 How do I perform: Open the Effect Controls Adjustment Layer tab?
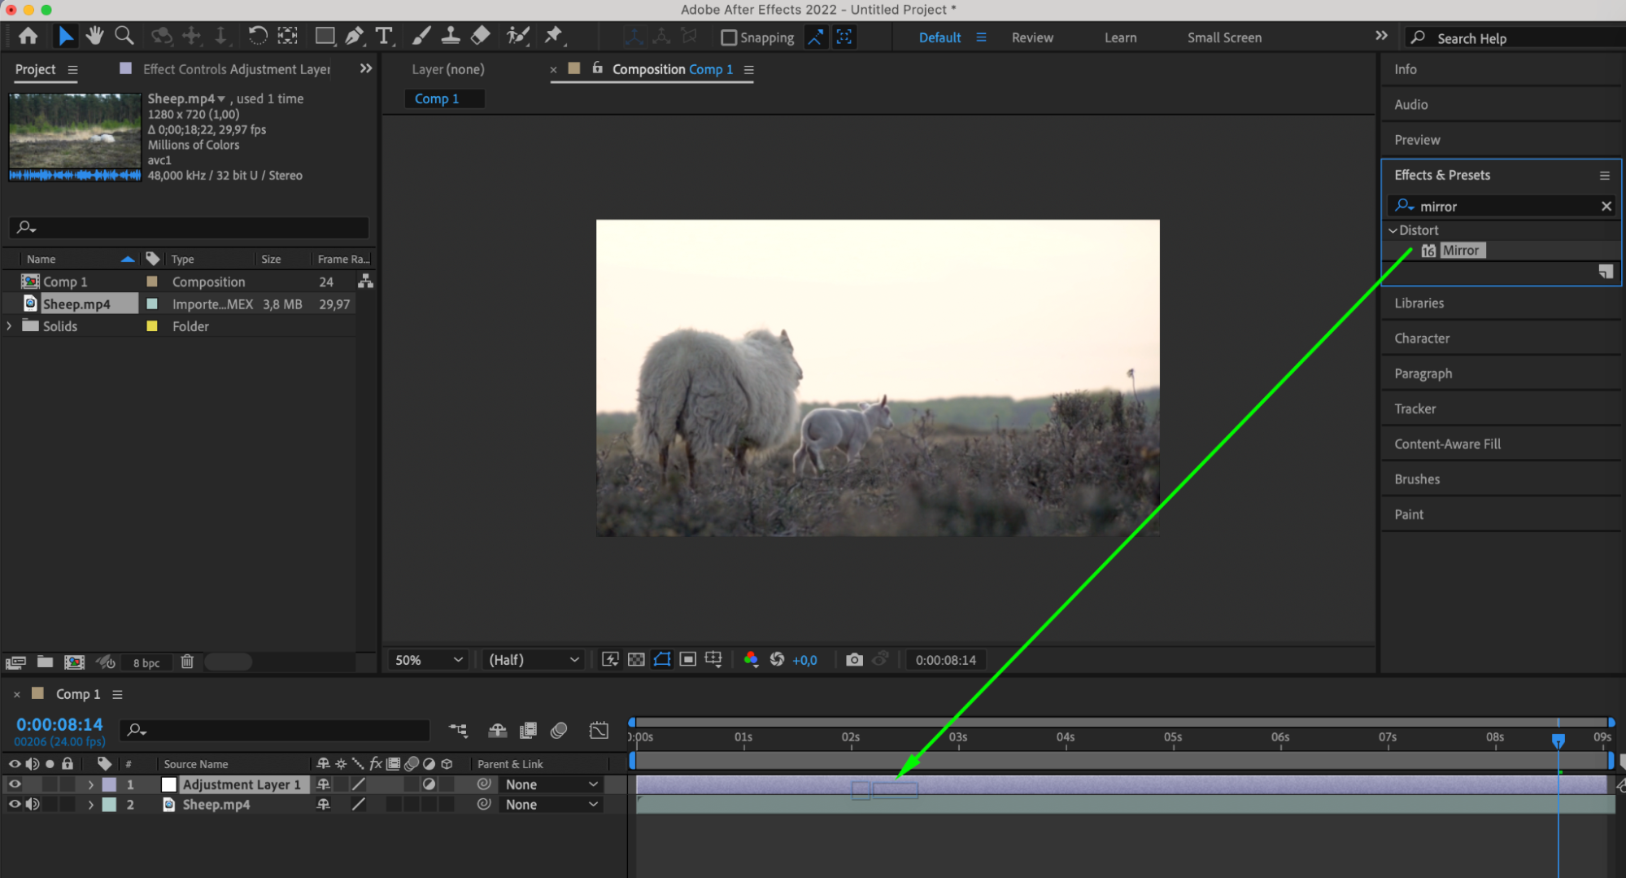coord(236,69)
